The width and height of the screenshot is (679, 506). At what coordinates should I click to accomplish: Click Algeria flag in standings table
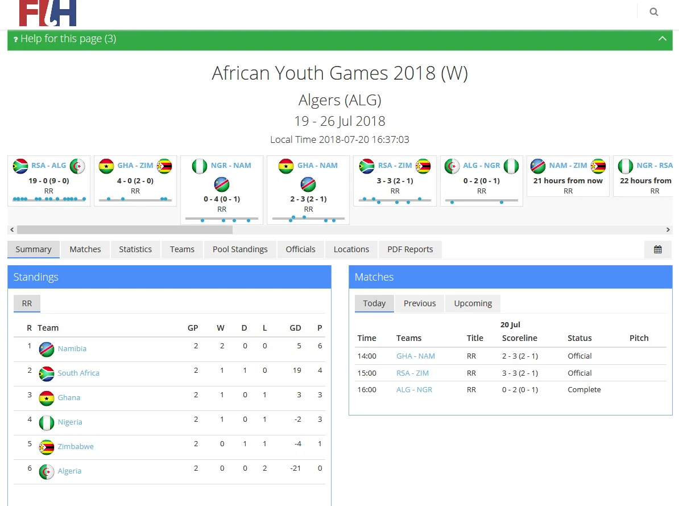(x=47, y=471)
